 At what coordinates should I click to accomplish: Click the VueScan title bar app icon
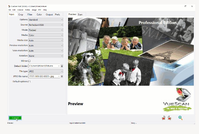pyautogui.click(x=9, y=6)
